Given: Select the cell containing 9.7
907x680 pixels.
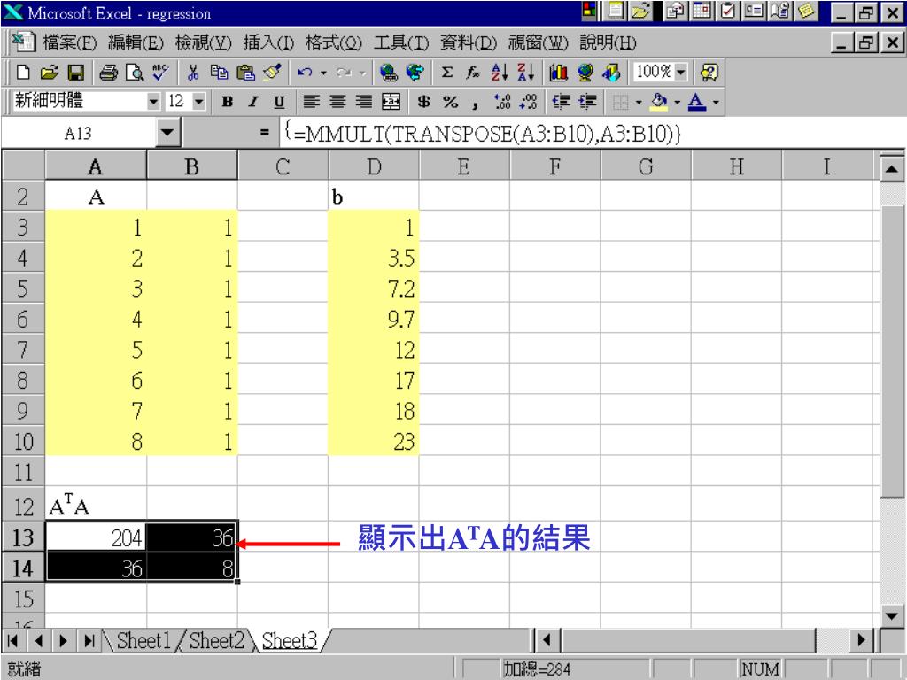Looking at the screenshot, I should click(374, 319).
